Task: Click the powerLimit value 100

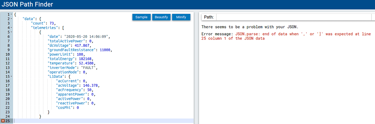Action: coord(80,54)
